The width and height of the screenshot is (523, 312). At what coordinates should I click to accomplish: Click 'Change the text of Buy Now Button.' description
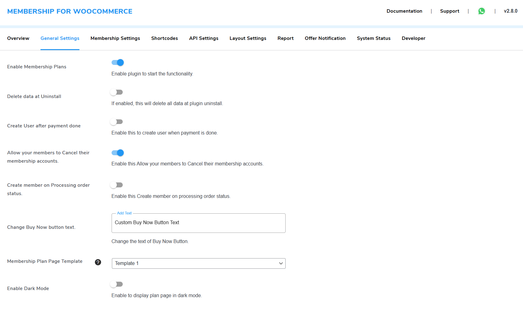[150, 241]
